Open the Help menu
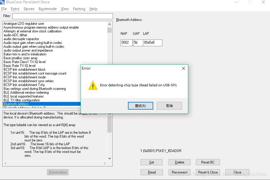The image size is (270, 180). 93,9
